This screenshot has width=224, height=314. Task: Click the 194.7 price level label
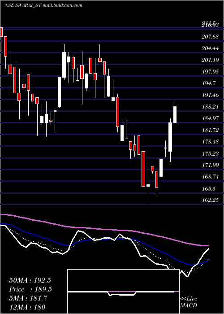[209, 83]
